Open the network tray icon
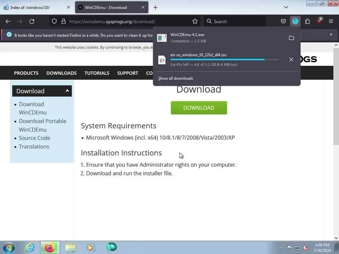339x254 pixels. pos(298,248)
